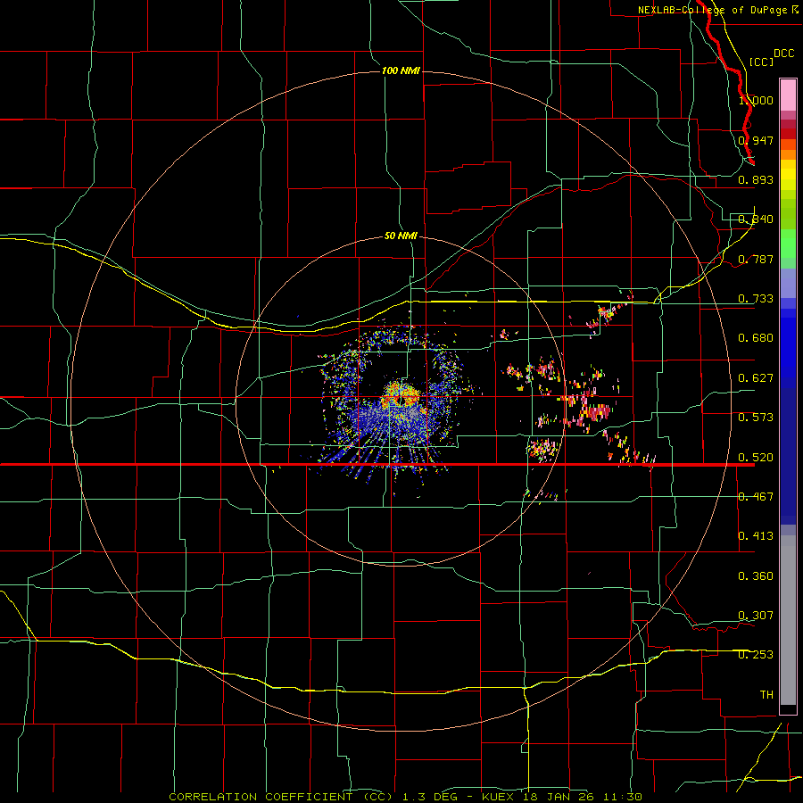Viewport: 803px width, 803px height.
Task: Click the TH label at the scale bottom
Action: pyautogui.click(x=766, y=695)
